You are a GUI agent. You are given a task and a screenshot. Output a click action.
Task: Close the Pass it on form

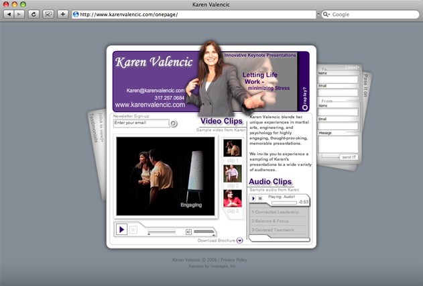click(x=352, y=67)
